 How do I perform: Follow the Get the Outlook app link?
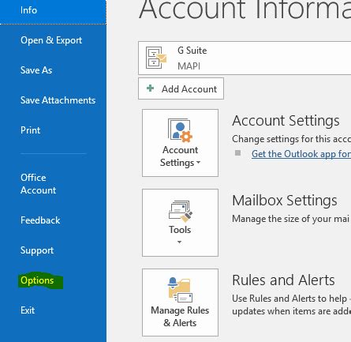click(301, 154)
